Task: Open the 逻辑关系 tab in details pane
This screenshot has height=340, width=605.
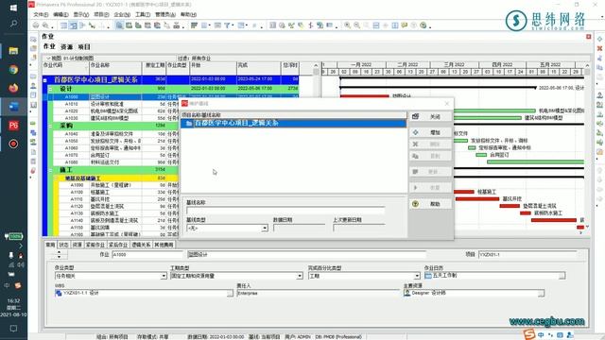Action: [x=141, y=245]
